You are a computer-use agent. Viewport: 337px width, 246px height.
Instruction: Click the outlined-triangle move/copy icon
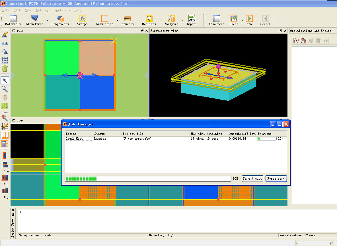[x=5, y=51]
